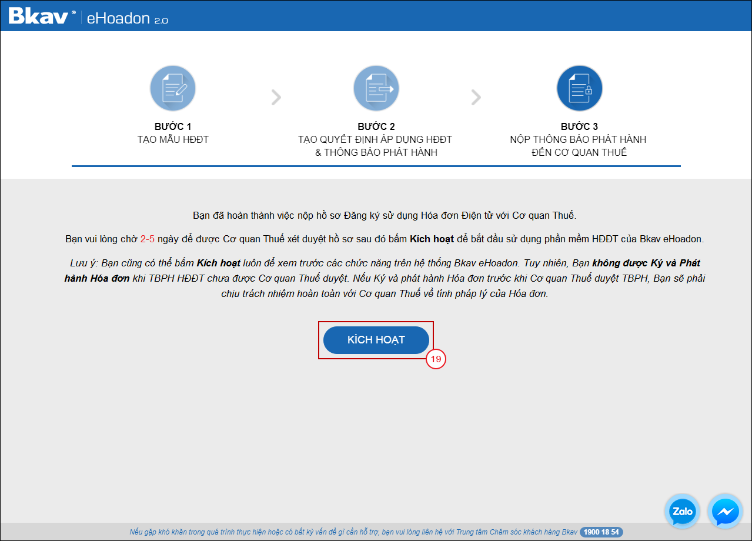Click the 1900 18 54 hotline badge
This screenshot has width=752, height=541.
(x=601, y=532)
